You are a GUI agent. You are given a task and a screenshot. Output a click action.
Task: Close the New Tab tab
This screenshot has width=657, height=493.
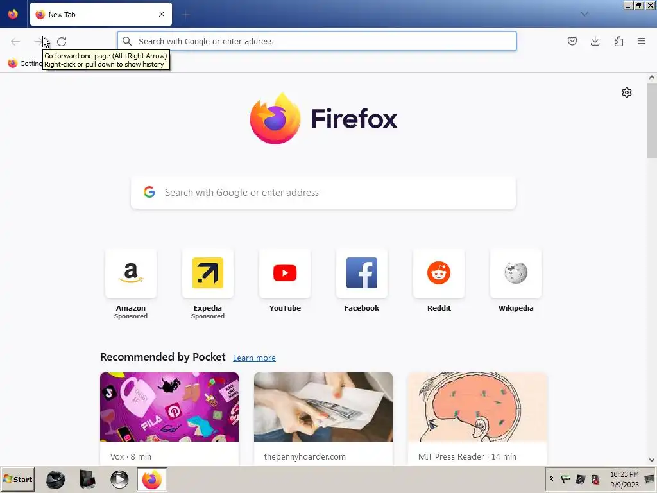[x=161, y=14]
